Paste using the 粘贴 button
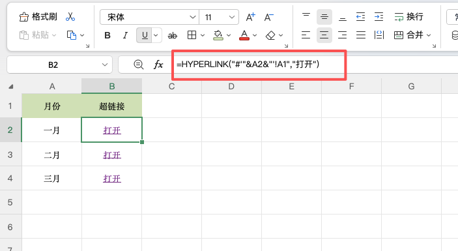The image size is (458, 251). click(x=34, y=35)
